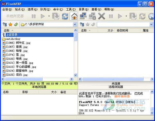Click the local pane transfer play button

43,16
